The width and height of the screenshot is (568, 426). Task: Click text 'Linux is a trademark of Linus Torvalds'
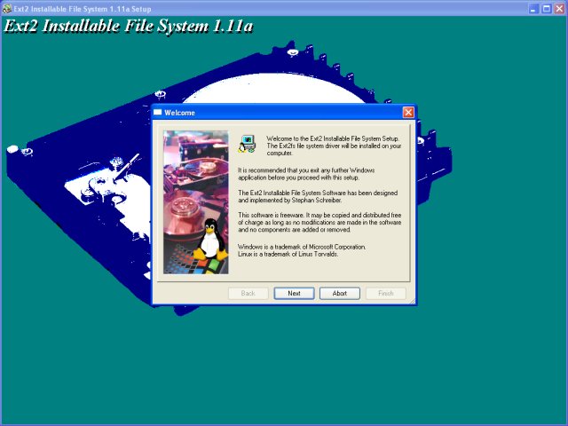click(288, 254)
